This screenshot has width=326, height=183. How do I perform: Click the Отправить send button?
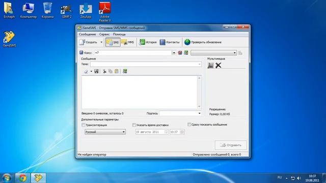[x=231, y=145]
